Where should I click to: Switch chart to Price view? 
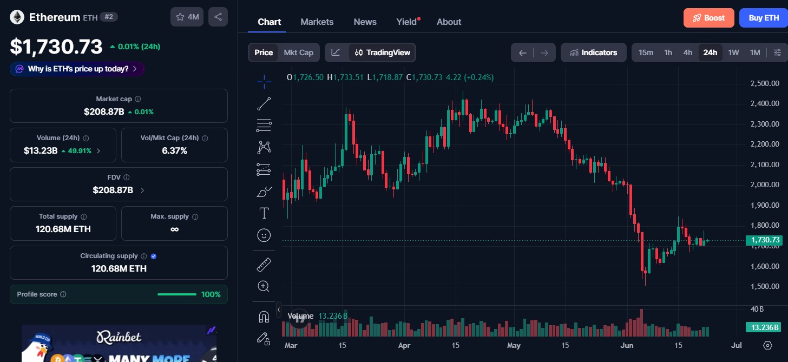click(264, 52)
